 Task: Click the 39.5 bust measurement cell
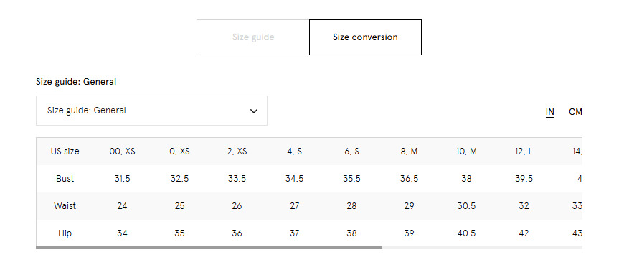tap(524, 178)
